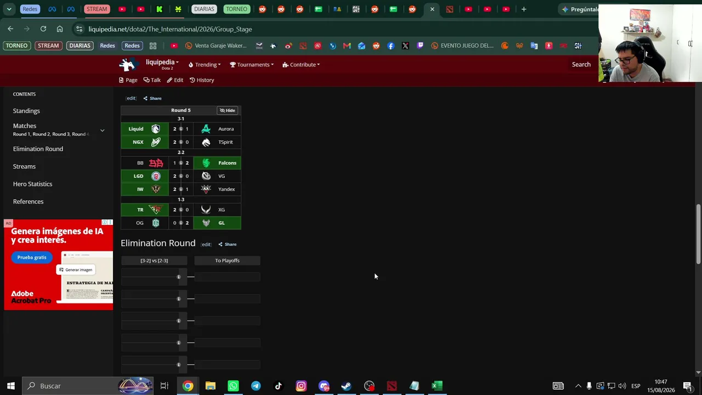Open Telegram from the taskbar
This screenshot has width=702, height=395.
(x=256, y=386)
